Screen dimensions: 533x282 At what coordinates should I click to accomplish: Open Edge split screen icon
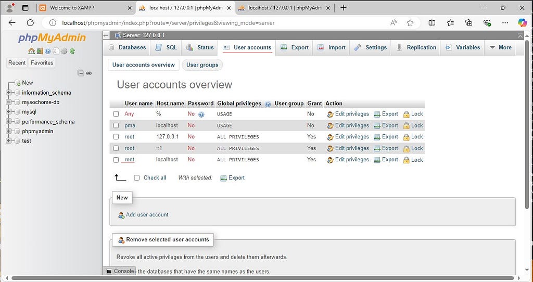pos(432,23)
